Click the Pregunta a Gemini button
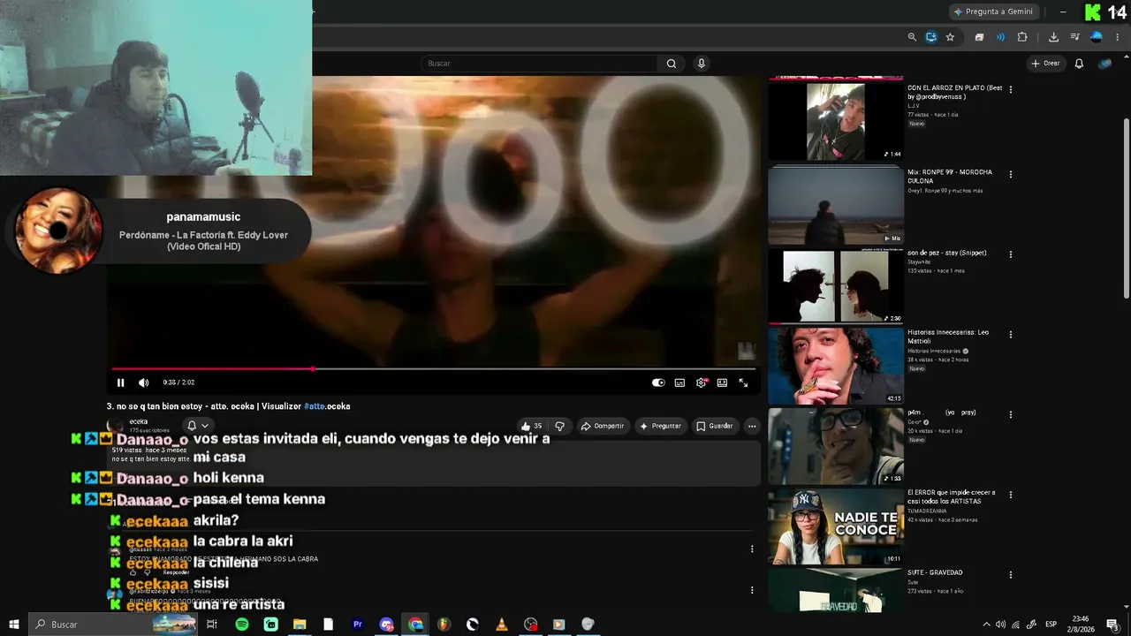 994,11
